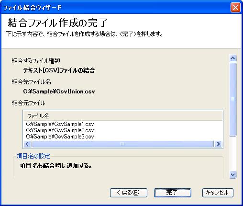The width and height of the screenshot is (243, 206).
Task: Select C:¥Sample¥CsvSample1.csv in the list
Action: [x=60, y=124]
